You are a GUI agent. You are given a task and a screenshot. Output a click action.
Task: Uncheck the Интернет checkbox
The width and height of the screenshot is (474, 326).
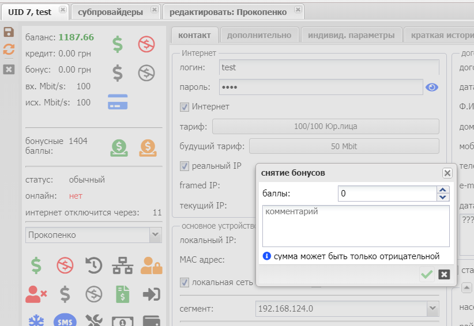click(185, 107)
